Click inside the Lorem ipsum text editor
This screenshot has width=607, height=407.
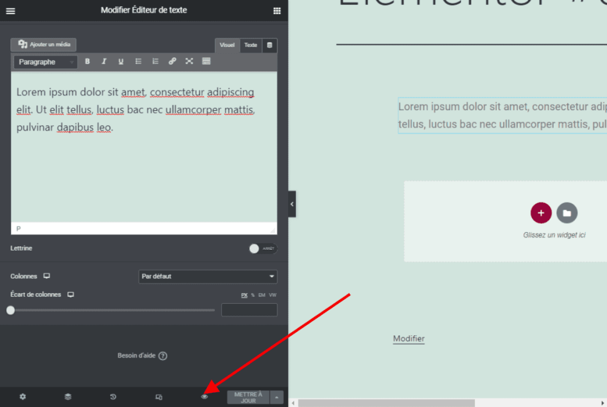[x=144, y=147]
